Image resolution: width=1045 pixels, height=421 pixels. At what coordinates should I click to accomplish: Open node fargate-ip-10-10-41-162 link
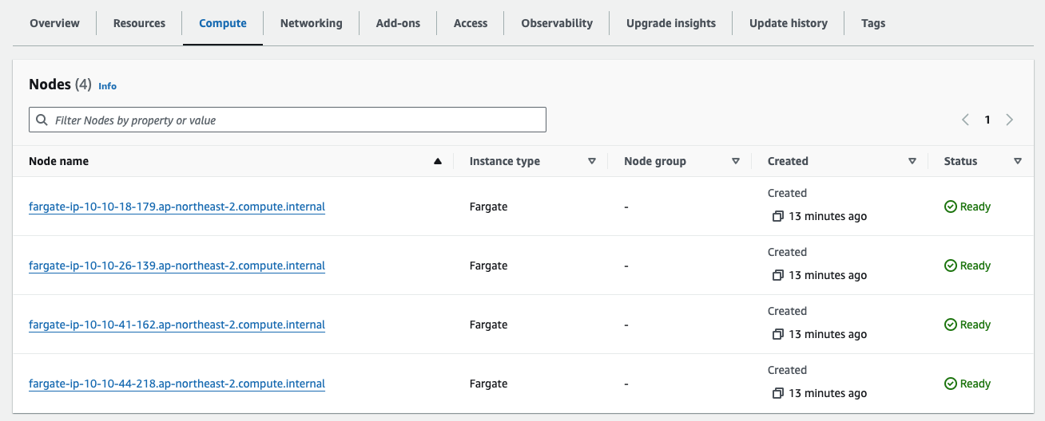tap(177, 325)
